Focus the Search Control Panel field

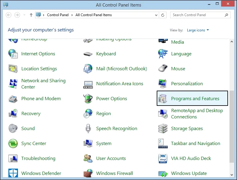(200, 15)
